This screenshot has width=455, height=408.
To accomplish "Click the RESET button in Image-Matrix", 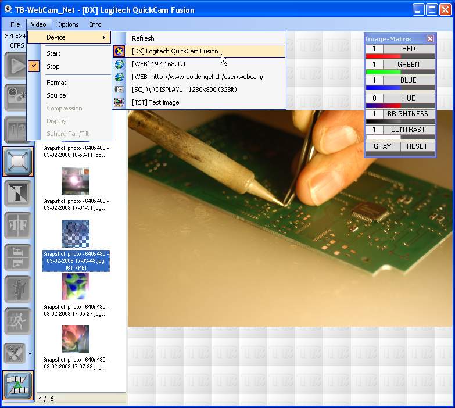I will tap(417, 146).
